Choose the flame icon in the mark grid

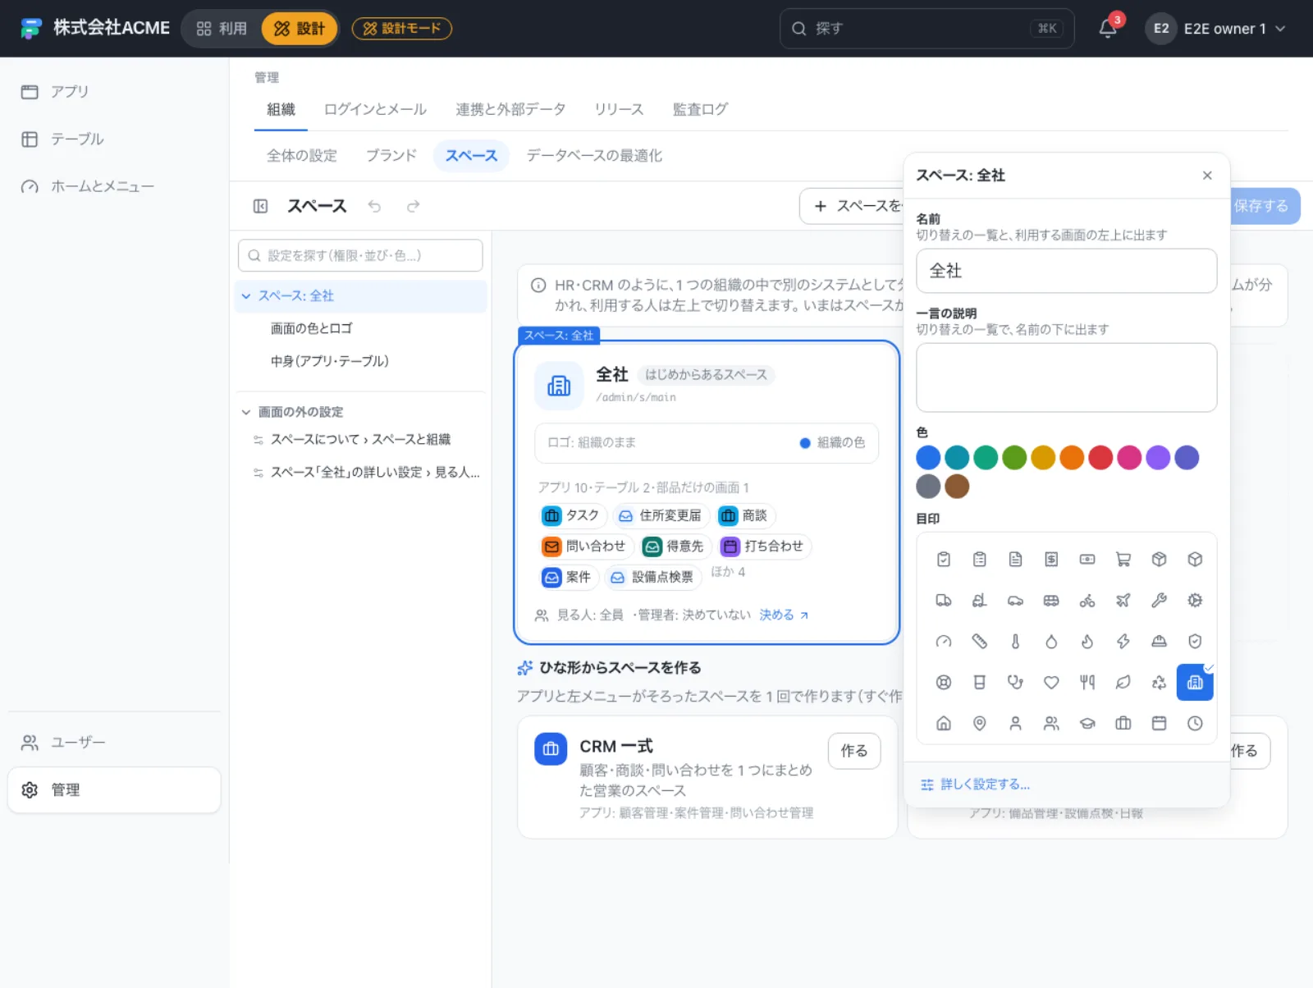click(x=1087, y=642)
